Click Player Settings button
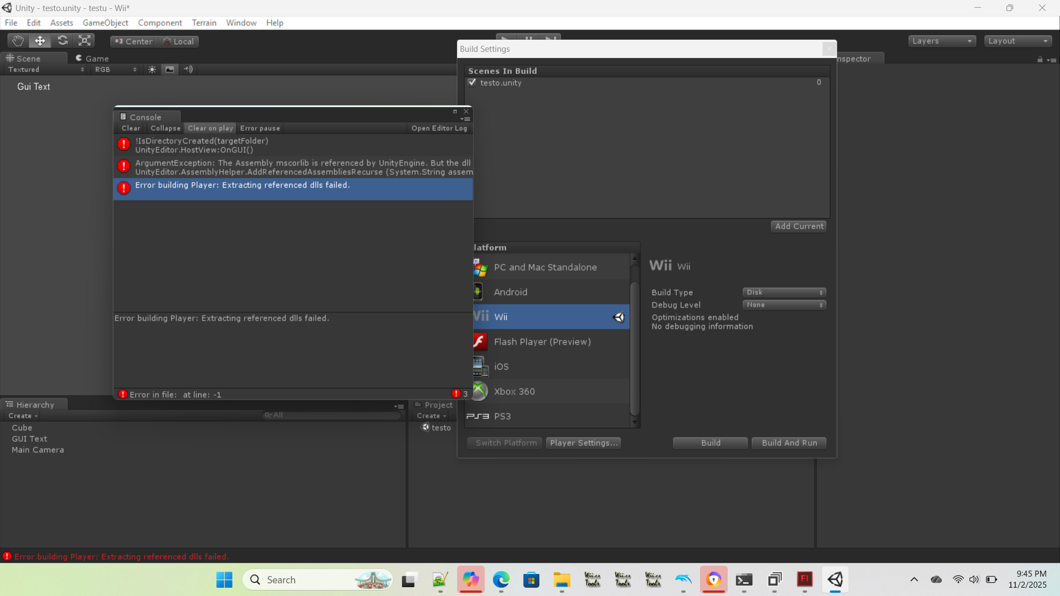Viewport: 1060px width, 596px height. 583,443
